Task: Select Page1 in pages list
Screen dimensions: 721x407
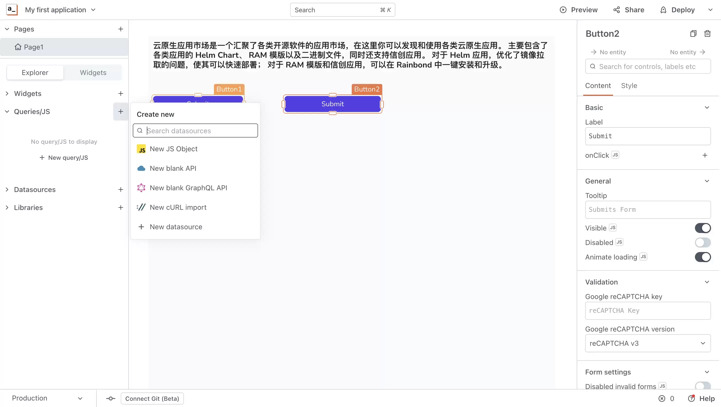Action: (64, 47)
